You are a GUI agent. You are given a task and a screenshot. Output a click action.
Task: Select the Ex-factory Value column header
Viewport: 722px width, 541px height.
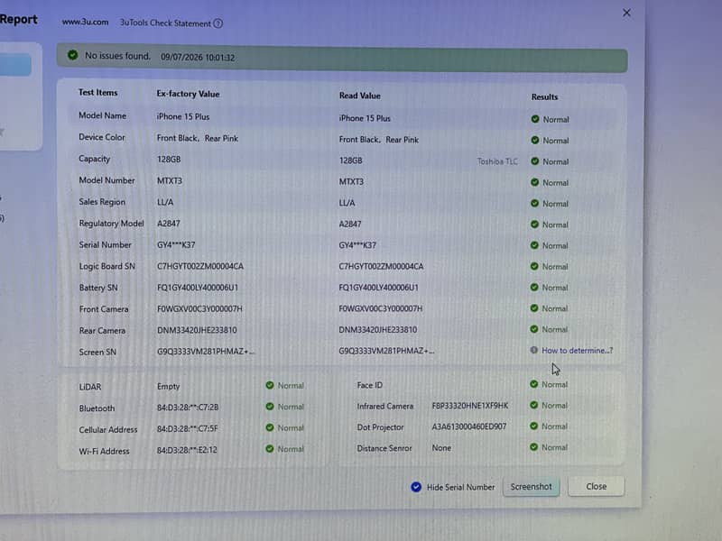(188, 94)
